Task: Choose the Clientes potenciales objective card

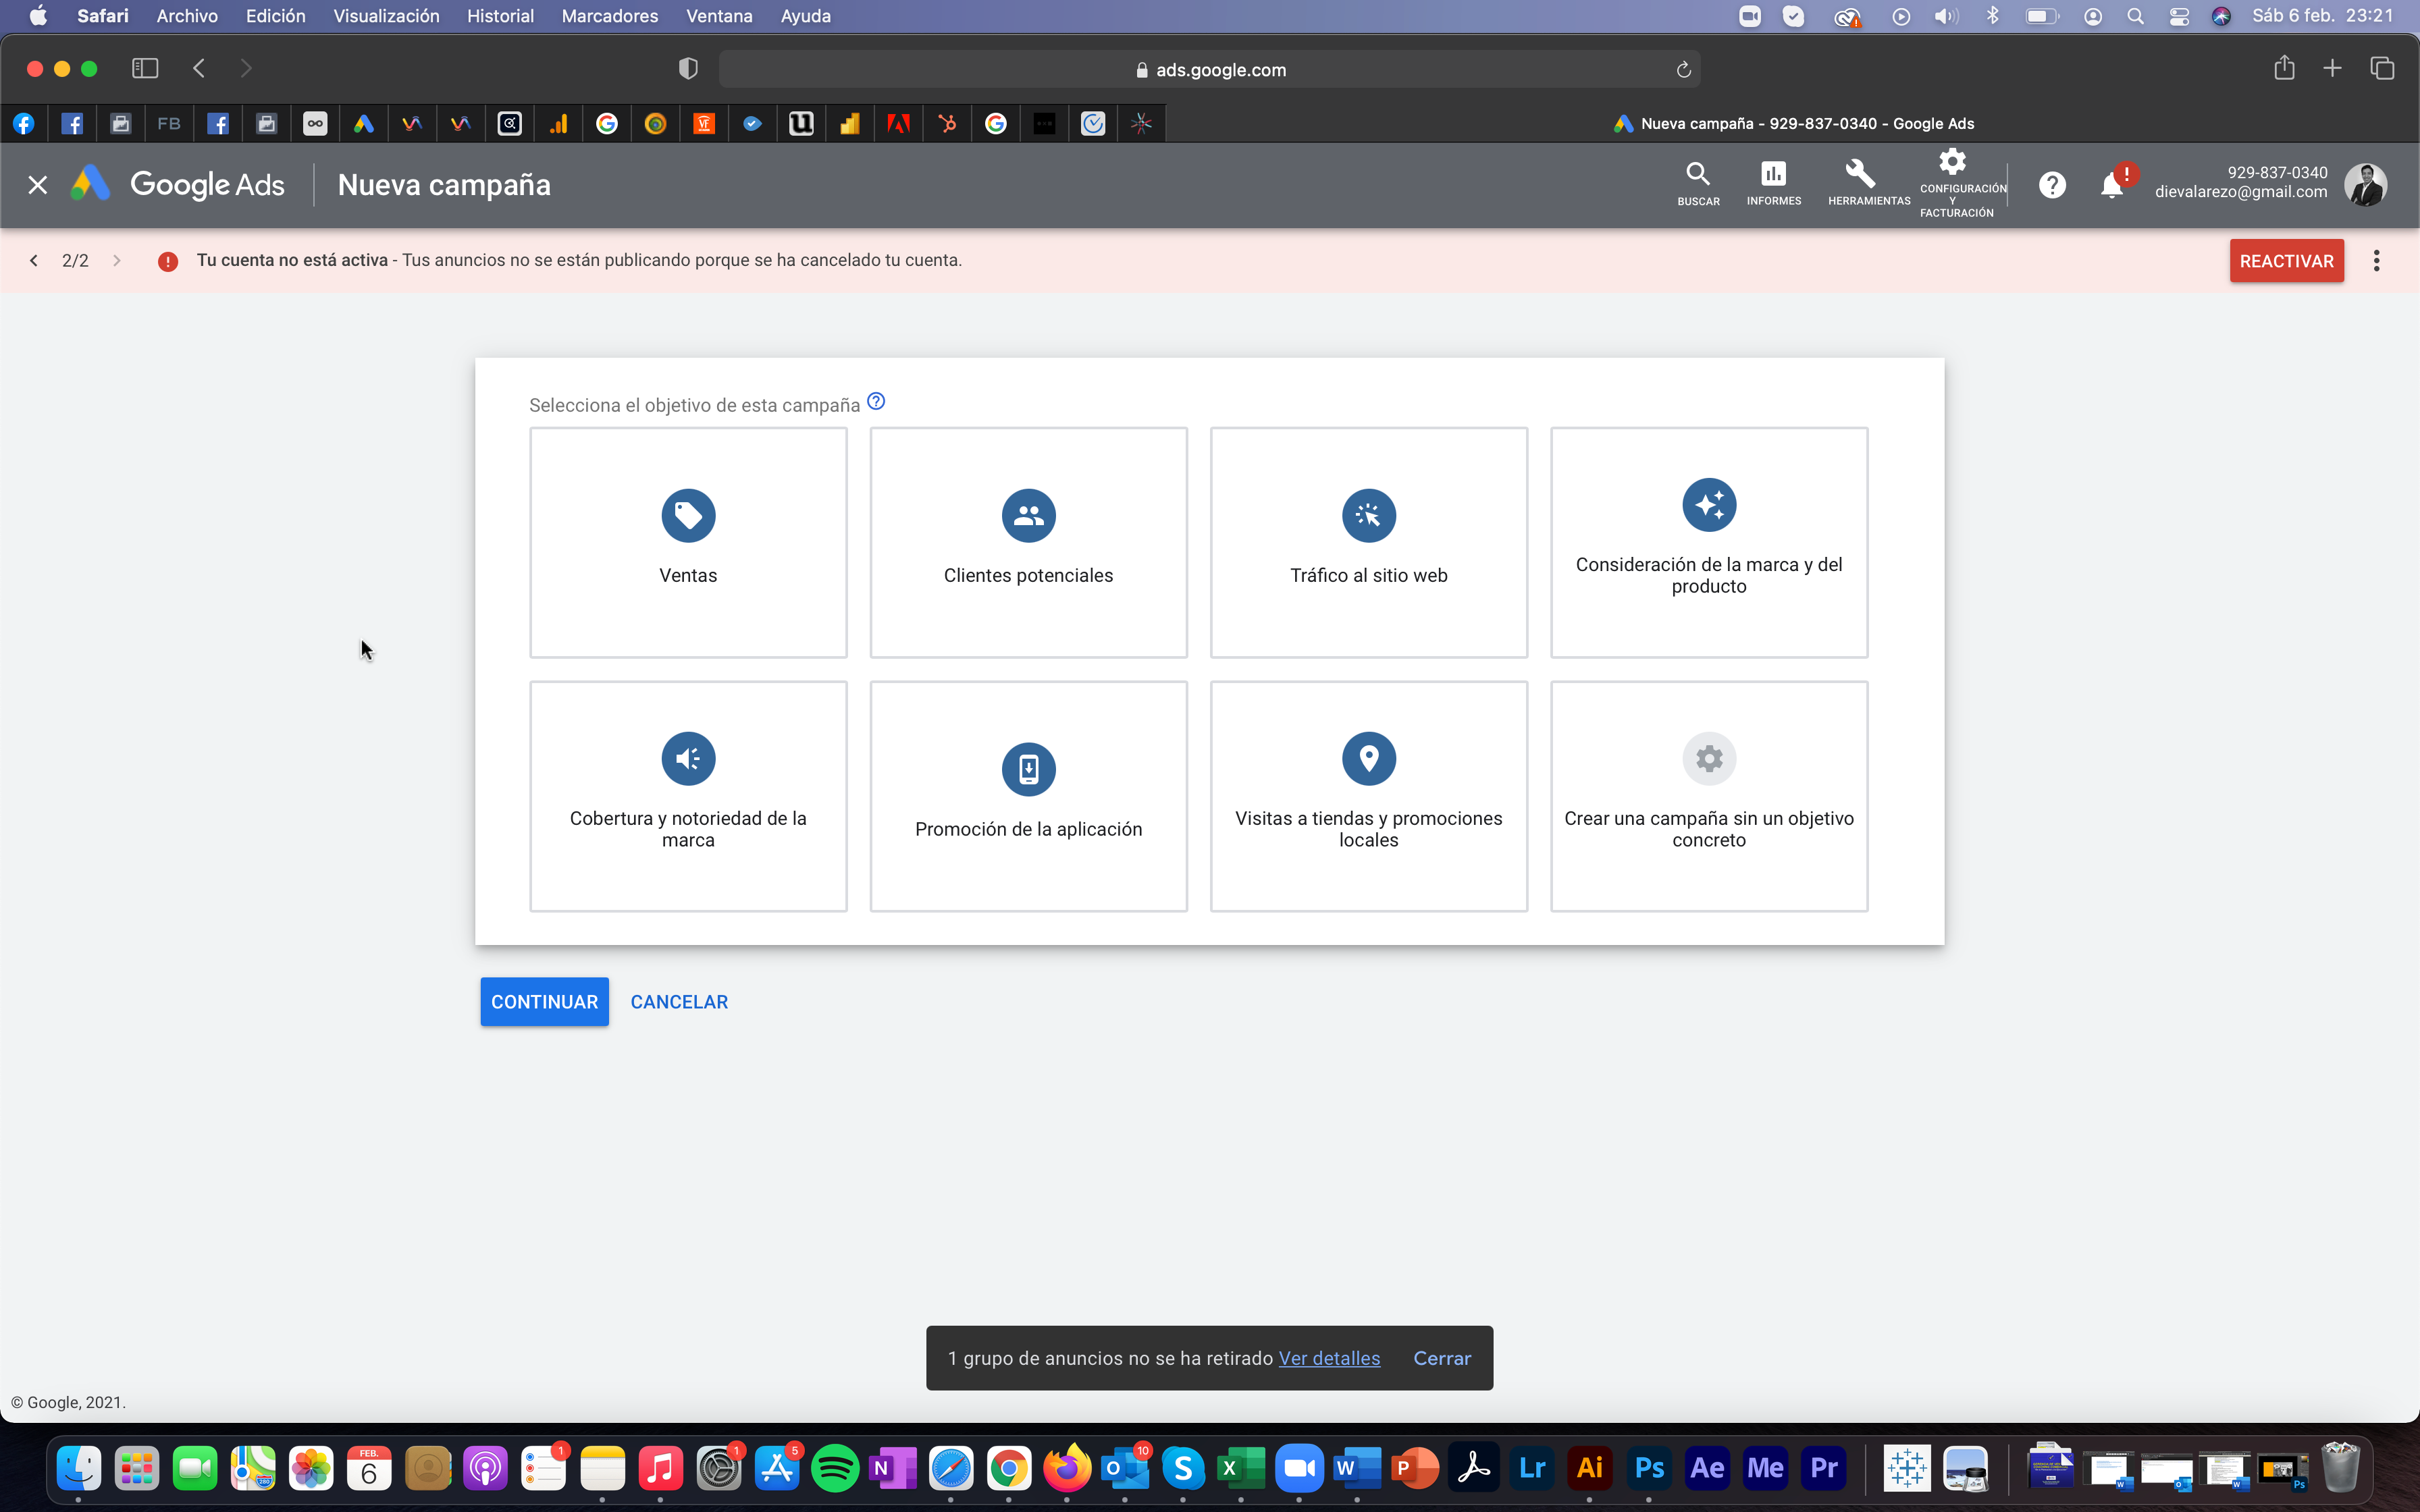Action: pos(1028,542)
